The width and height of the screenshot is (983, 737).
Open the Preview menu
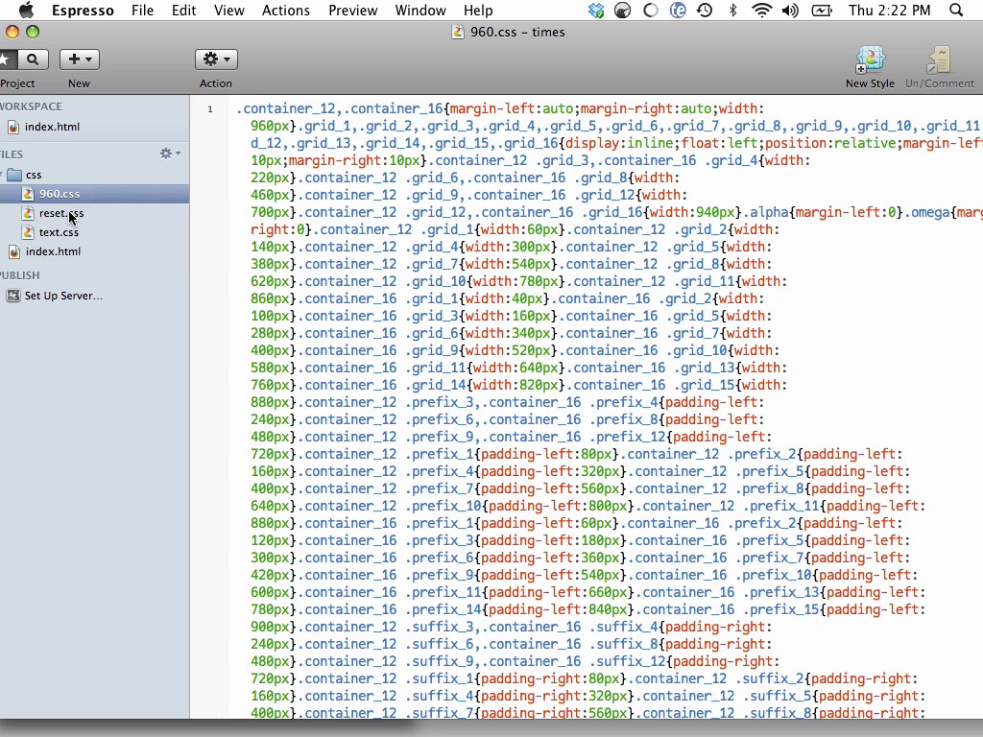(x=353, y=11)
